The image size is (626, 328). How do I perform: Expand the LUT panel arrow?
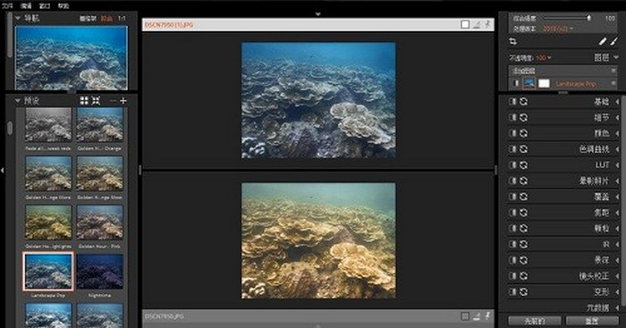click(x=616, y=164)
